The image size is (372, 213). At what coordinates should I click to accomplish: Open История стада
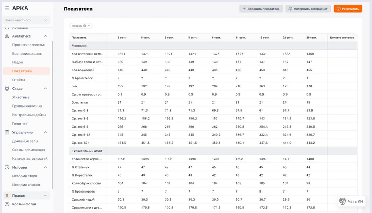[25, 176]
